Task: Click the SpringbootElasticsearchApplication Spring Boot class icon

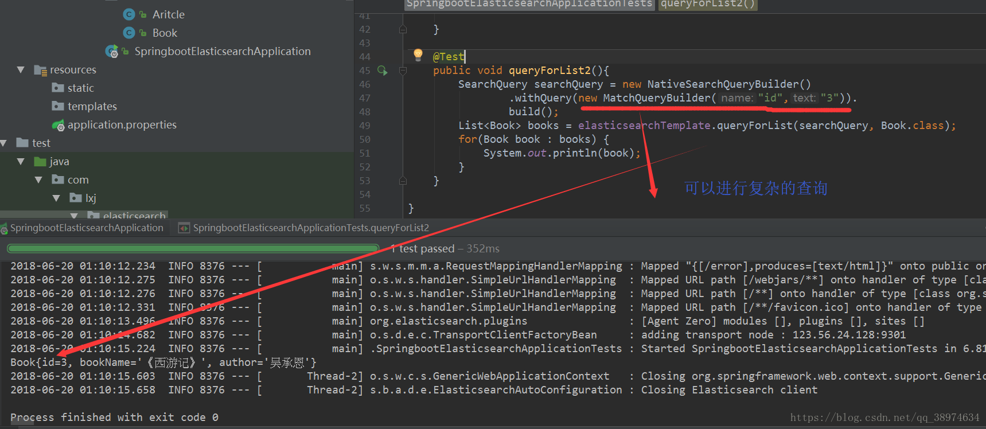Action: 112,51
